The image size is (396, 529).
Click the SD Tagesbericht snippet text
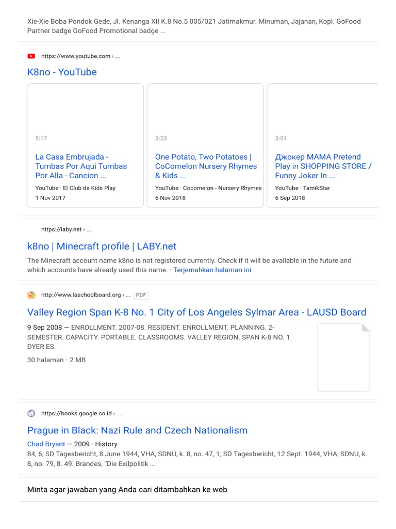click(x=197, y=459)
